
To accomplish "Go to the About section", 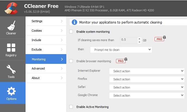I will pyautogui.click(x=46, y=78).
